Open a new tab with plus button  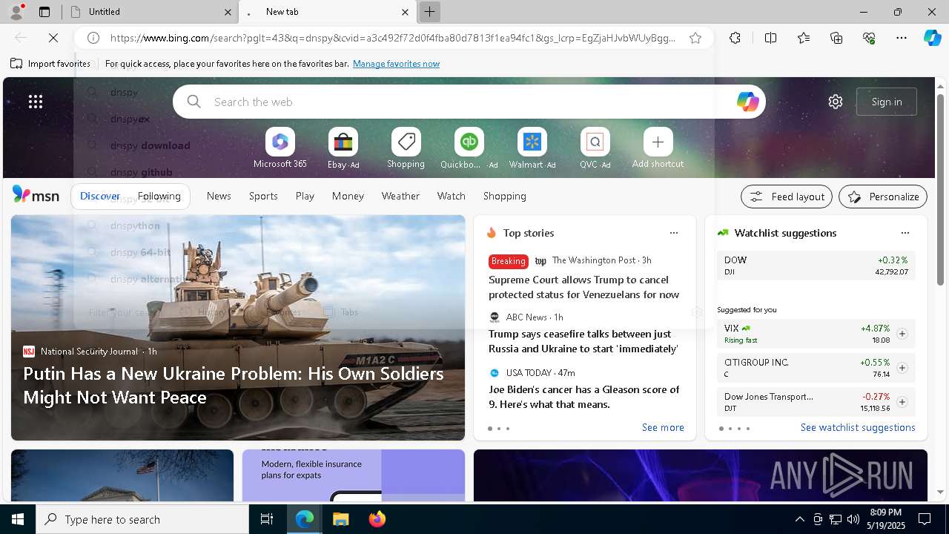(429, 12)
